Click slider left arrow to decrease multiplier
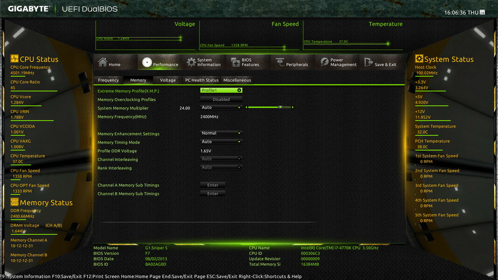The image size is (498, 280). coord(246,107)
